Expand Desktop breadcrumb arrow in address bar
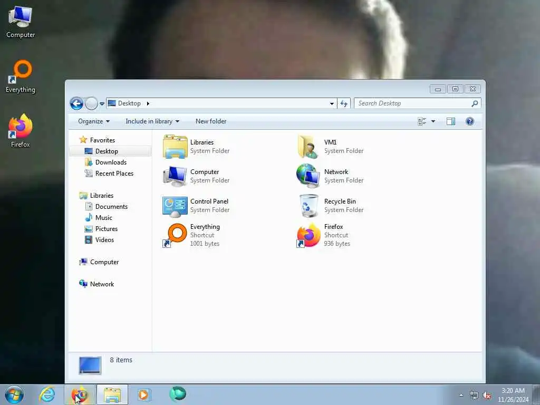Screen dimensions: 540x405 (x=148, y=103)
